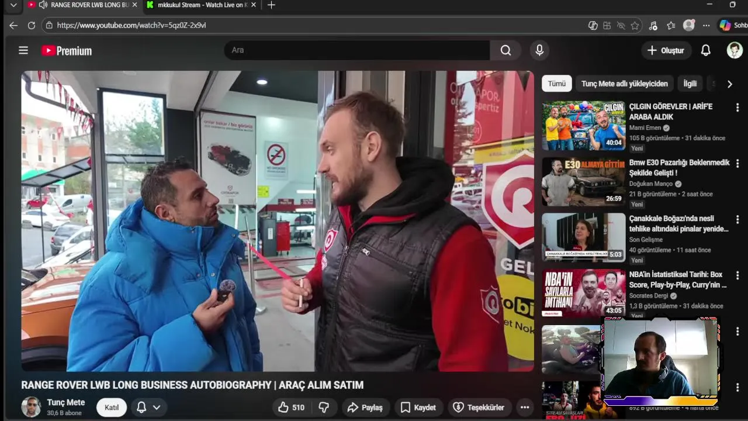Reload the page with refresh icon
748x421 pixels.
32,25
